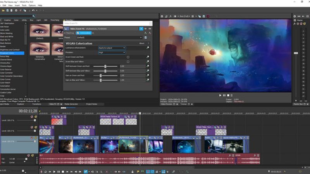310x174 pixels.
Task: Click the Preview Properties gear icon above video preview
Action: pos(162,16)
